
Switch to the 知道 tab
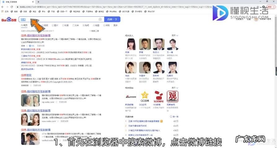[65, 25]
